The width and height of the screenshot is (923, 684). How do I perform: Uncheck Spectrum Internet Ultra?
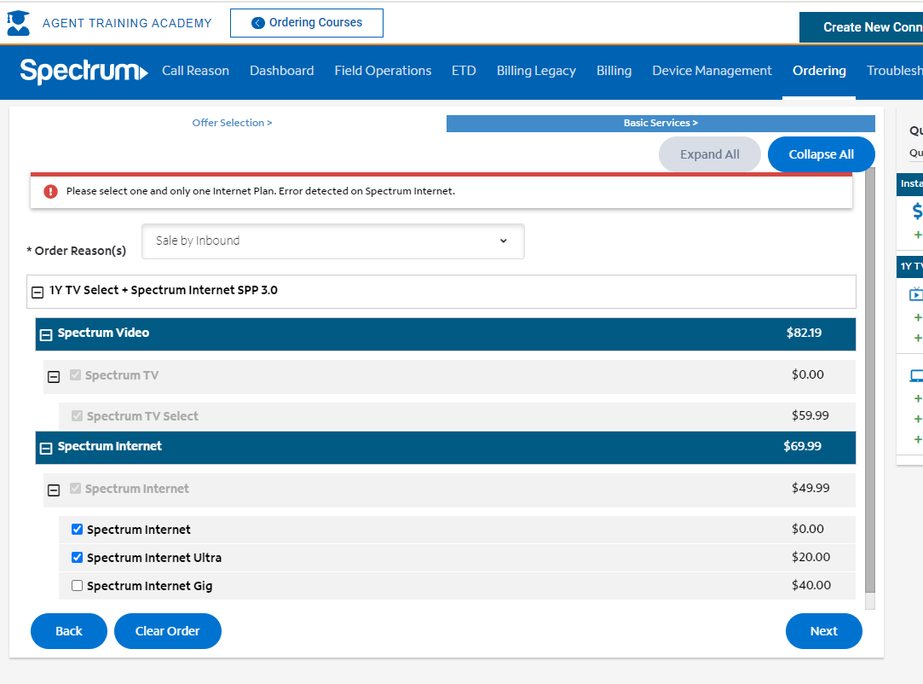[78, 558]
